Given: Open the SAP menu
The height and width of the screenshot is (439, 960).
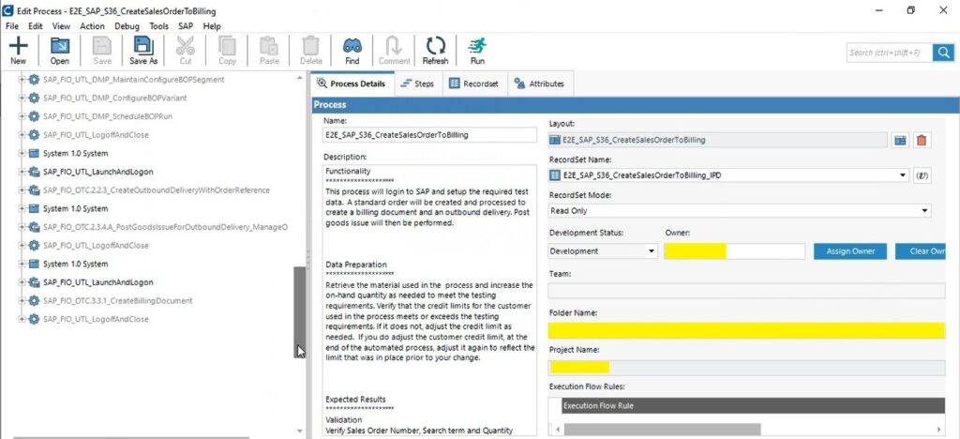Looking at the screenshot, I should pos(186,26).
